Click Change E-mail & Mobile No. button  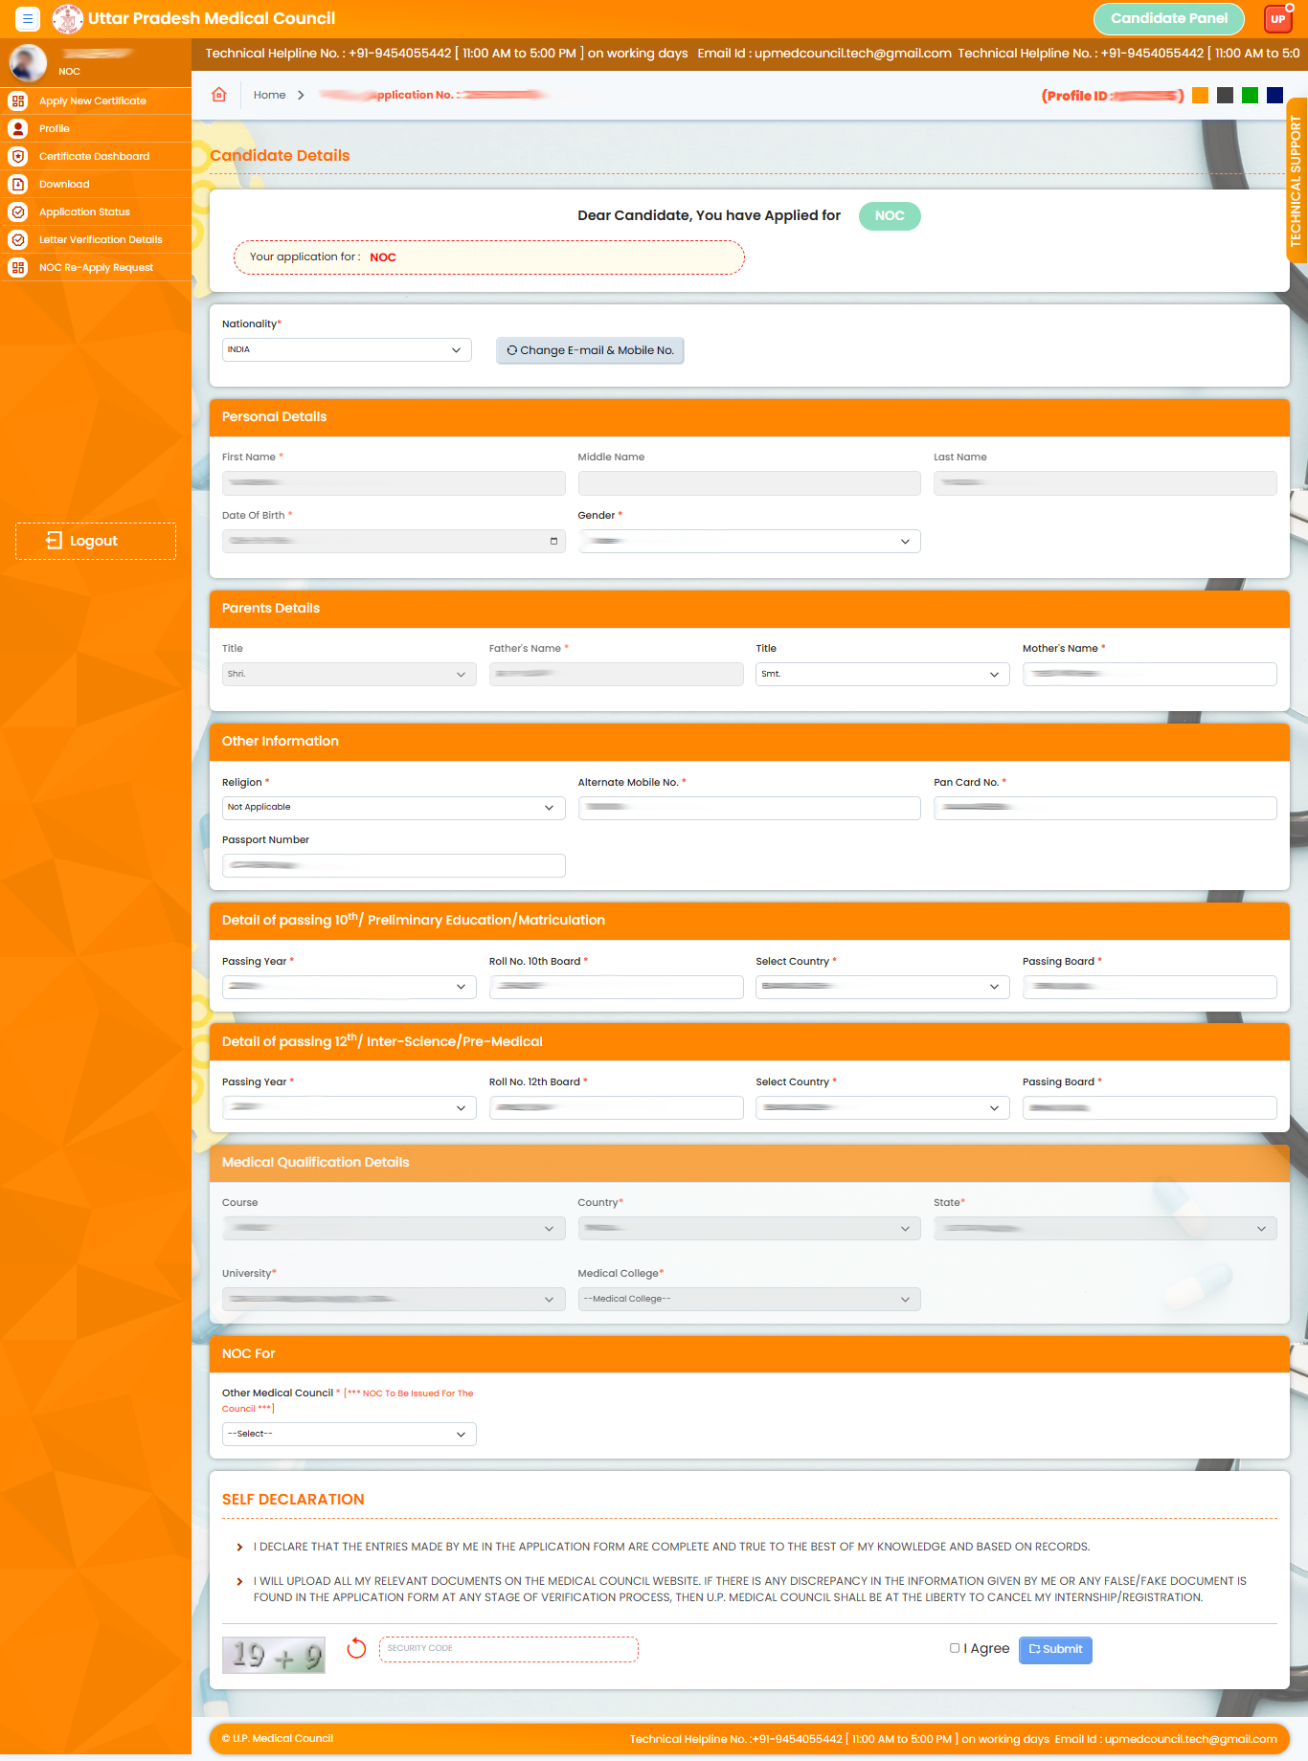[590, 350]
